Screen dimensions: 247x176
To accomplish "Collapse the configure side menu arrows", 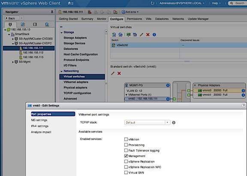I will pos(61,27).
